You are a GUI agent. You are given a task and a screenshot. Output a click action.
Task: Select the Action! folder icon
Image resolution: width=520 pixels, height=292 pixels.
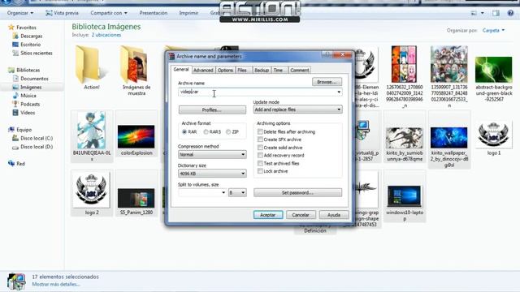tap(91, 65)
